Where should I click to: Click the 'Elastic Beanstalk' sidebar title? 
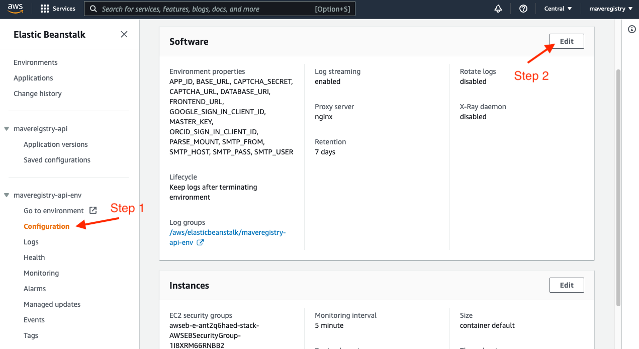49,35
